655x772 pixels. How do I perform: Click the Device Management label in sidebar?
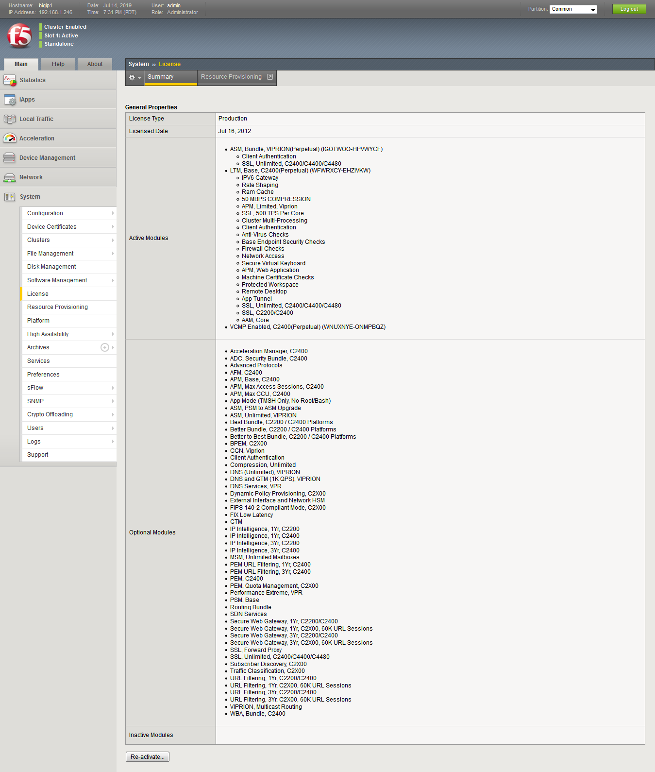click(47, 158)
